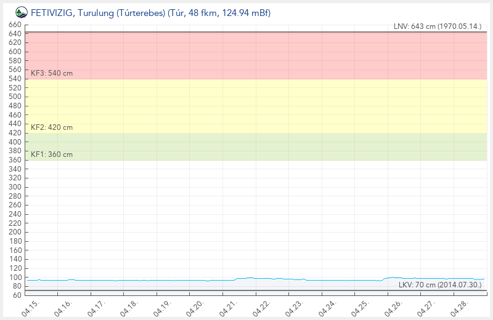The image size is (493, 320).
Task: Click the 04.18. date axis label
Action: coord(129,307)
